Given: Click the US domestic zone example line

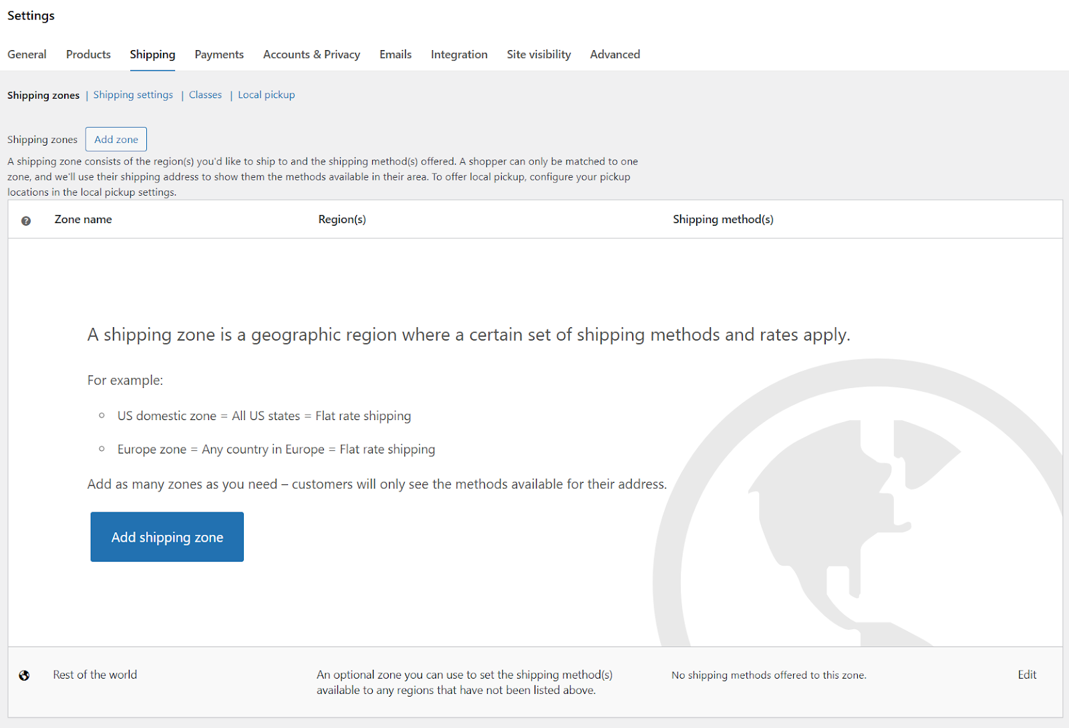Looking at the screenshot, I should click(x=264, y=415).
